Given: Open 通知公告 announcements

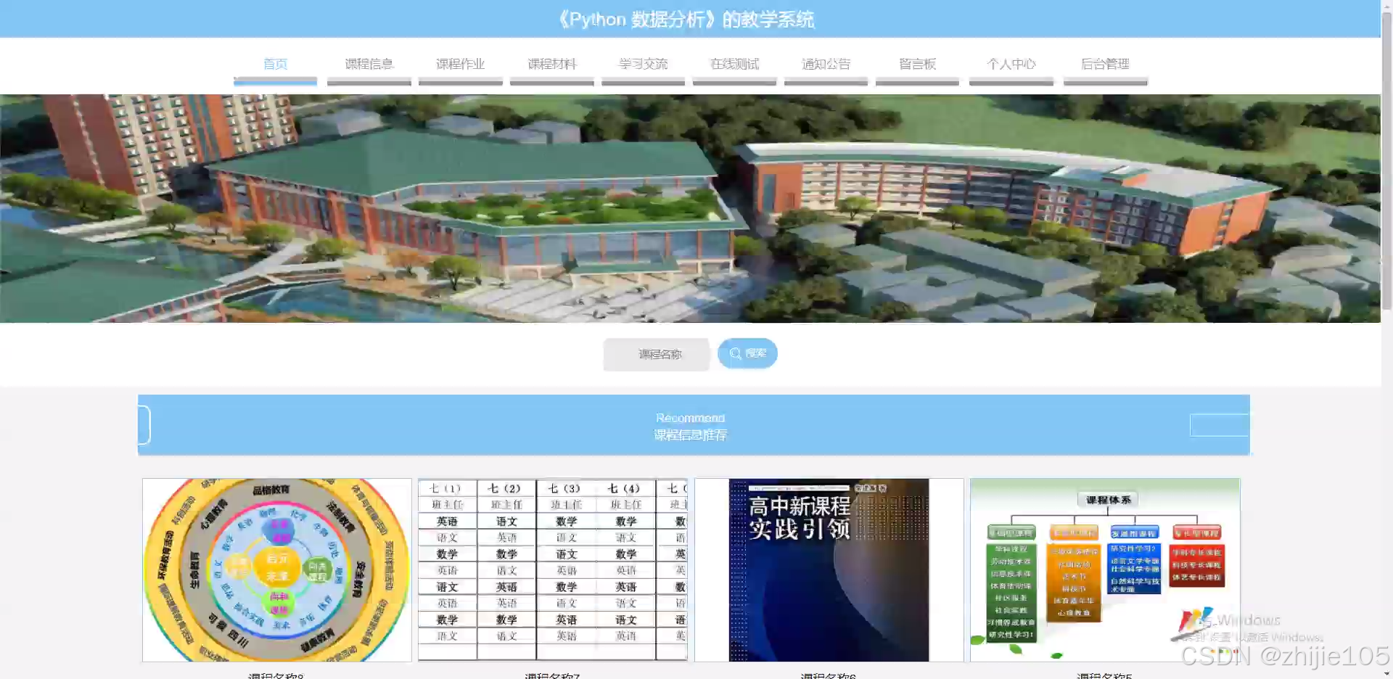Looking at the screenshot, I should click(826, 64).
